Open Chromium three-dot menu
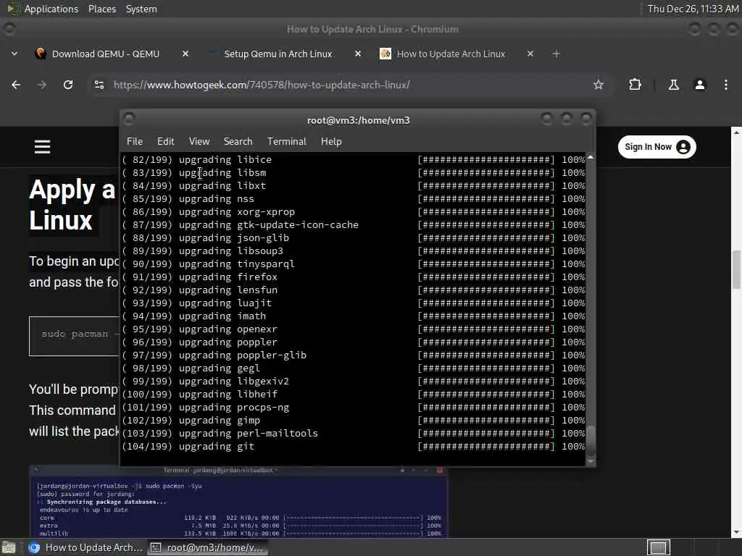Image resolution: width=742 pixels, height=556 pixels. (726, 85)
